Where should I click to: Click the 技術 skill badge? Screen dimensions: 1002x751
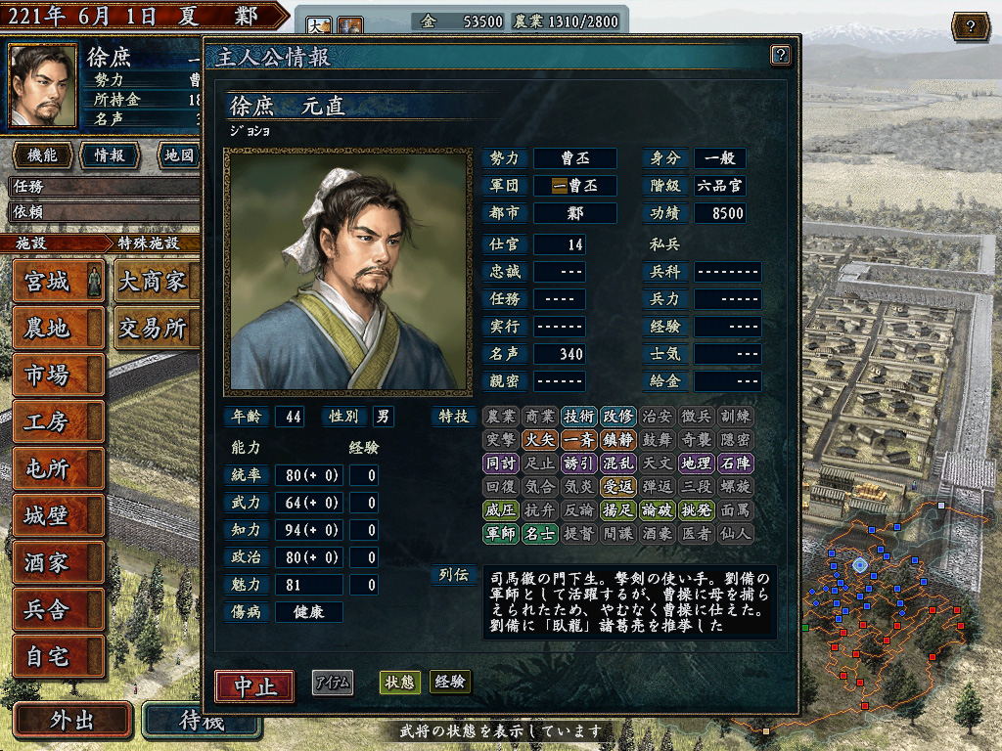coord(579,417)
